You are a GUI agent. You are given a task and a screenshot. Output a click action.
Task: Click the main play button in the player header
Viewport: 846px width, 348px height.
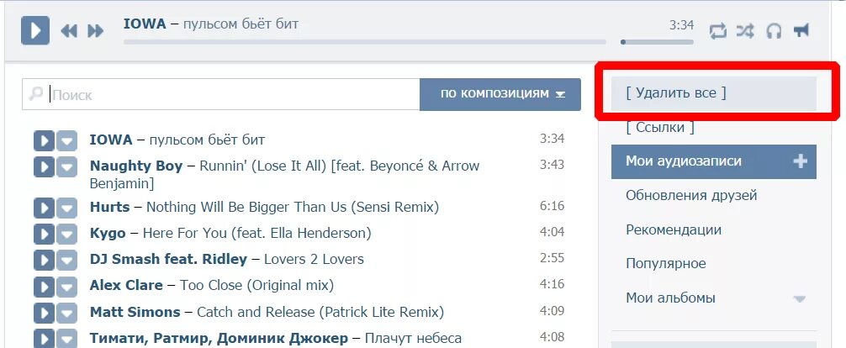(35, 30)
